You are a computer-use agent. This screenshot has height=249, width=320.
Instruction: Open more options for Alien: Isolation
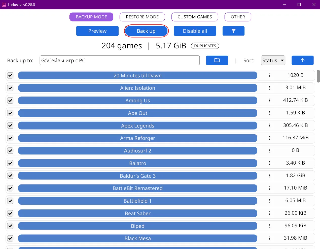point(270,88)
